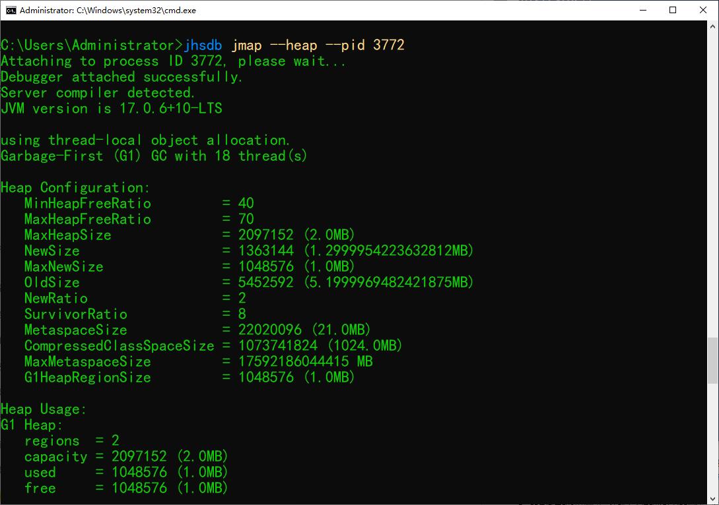Click the '--pid 3772' argument text

[x=365, y=45]
